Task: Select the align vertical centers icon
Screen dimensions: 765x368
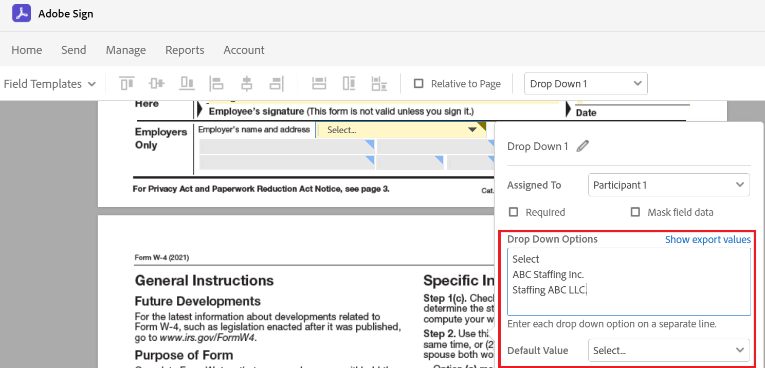Action: [157, 83]
